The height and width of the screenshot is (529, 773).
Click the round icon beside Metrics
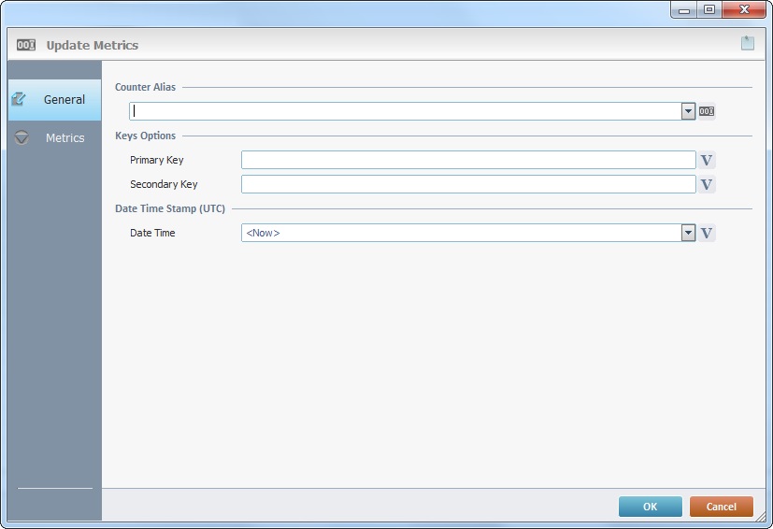coord(21,137)
